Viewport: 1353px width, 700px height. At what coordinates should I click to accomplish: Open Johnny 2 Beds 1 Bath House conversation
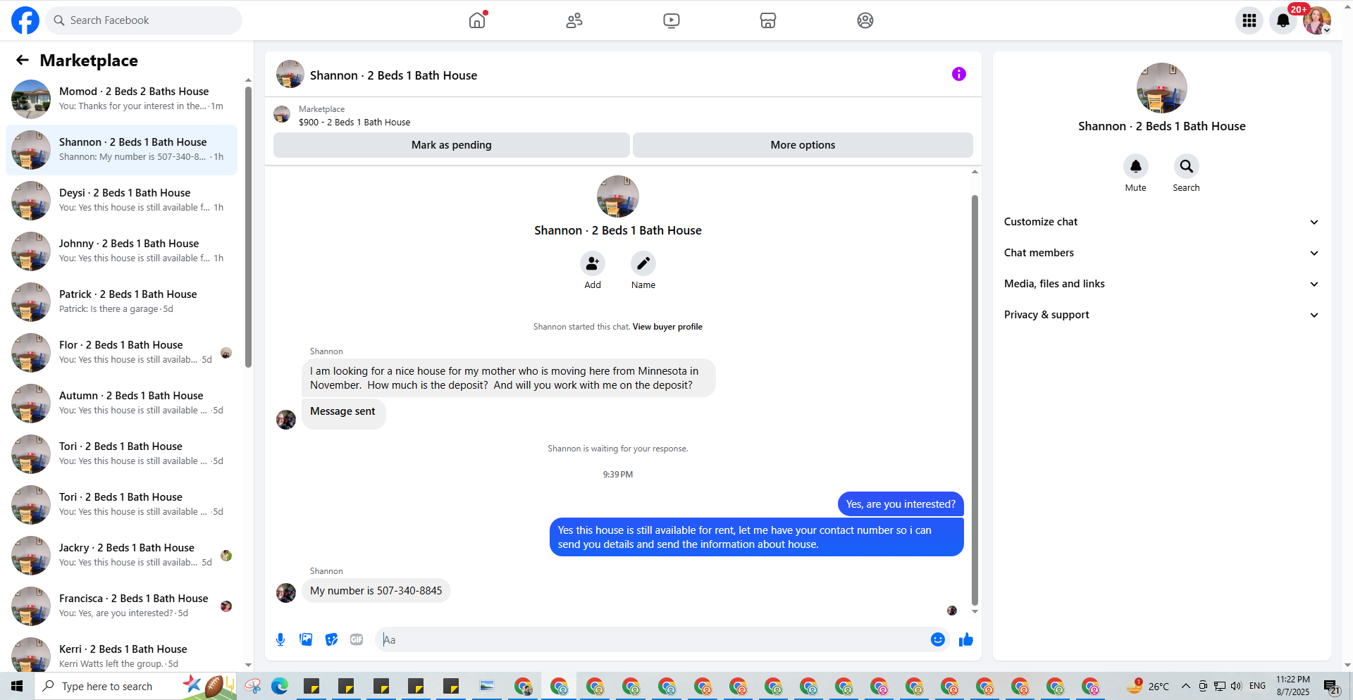click(121, 251)
